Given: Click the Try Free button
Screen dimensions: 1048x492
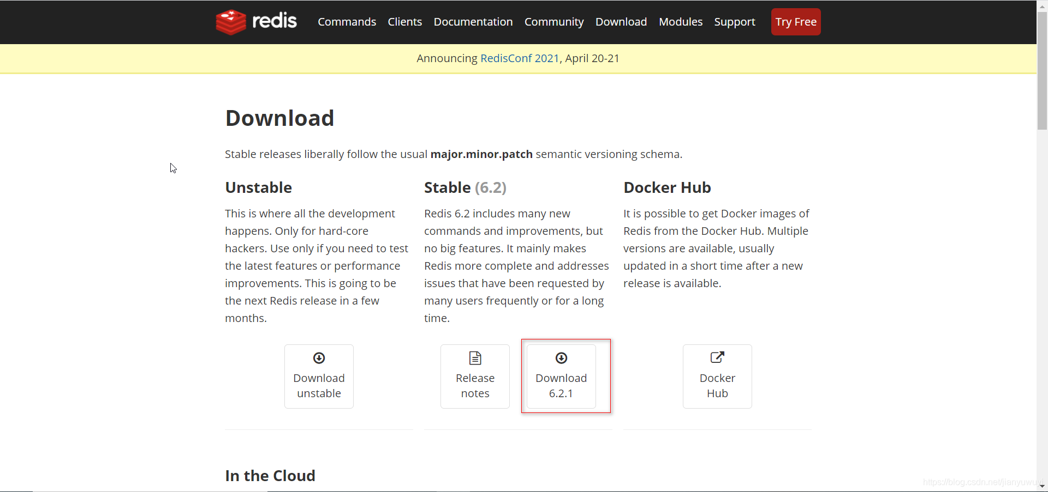Looking at the screenshot, I should pos(796,22).
